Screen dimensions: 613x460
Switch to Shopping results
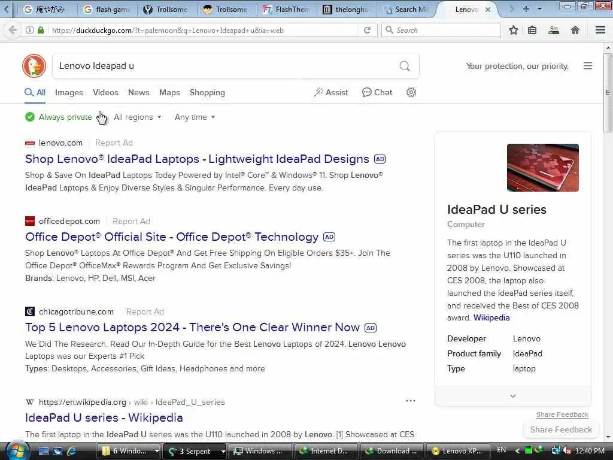[x=207, y=92]
